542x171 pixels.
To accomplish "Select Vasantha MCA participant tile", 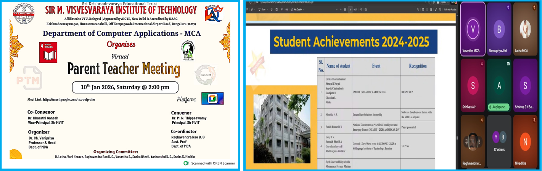I will tap(473, 29).
